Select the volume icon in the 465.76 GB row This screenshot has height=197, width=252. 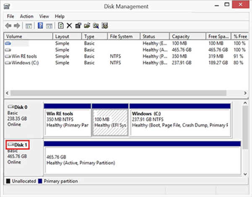tap(8, 50)
